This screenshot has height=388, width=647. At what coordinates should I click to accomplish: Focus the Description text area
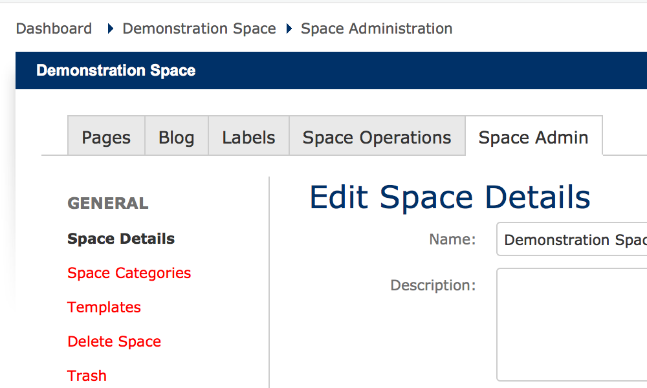coord(572,323)
